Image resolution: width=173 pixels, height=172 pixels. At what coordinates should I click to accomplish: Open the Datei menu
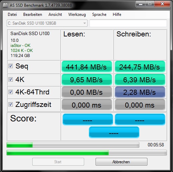[x=12, y=15]
